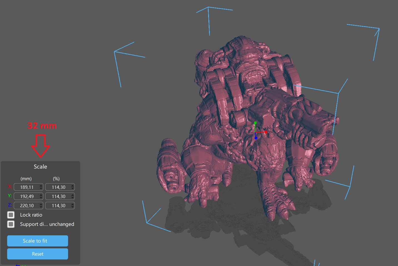This screenshot has height=266, width=398.
Task: Select the Z dimension value 220,10
Action: pyautogui.click(x=26, y=205)
